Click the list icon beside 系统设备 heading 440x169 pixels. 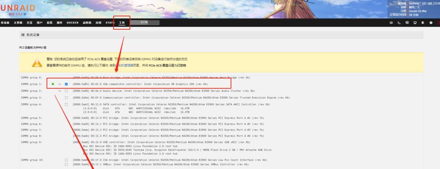(x=23, y=35)
